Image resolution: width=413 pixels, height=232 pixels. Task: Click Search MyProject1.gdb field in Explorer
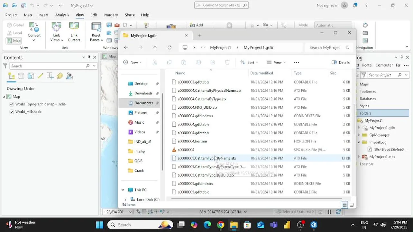[x=328, y=47]
